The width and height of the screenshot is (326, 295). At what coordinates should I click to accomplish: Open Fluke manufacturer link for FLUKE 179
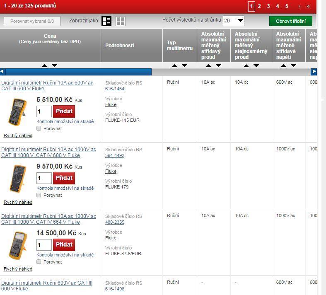coord(111,171)
